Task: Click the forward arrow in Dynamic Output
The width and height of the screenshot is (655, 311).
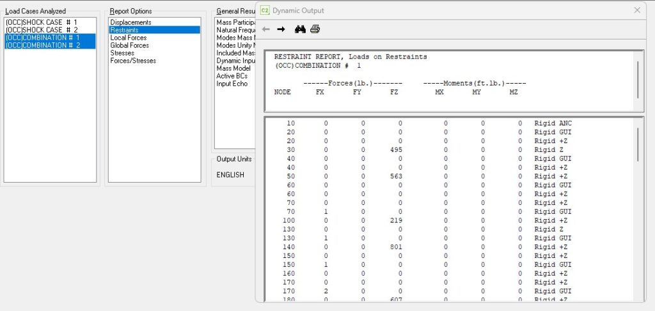Action: [281, 29]
